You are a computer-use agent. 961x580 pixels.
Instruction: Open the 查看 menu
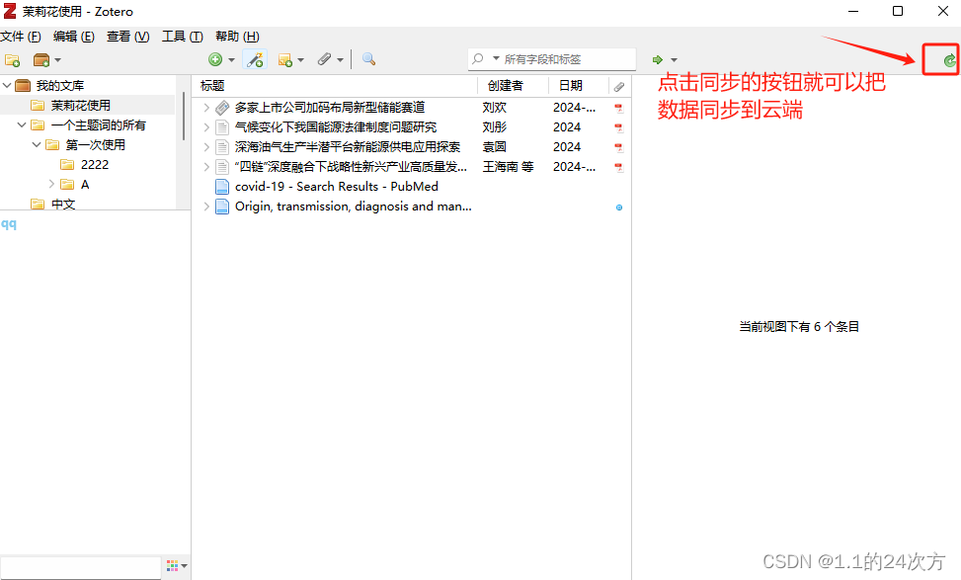127,37
